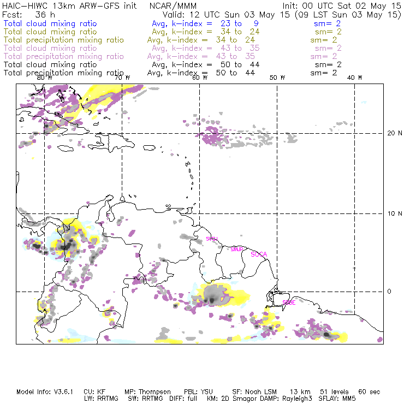This screenshot has height=404, width=404.
Task: Click the 20 N latitude label
Action: tap(395, 133)
